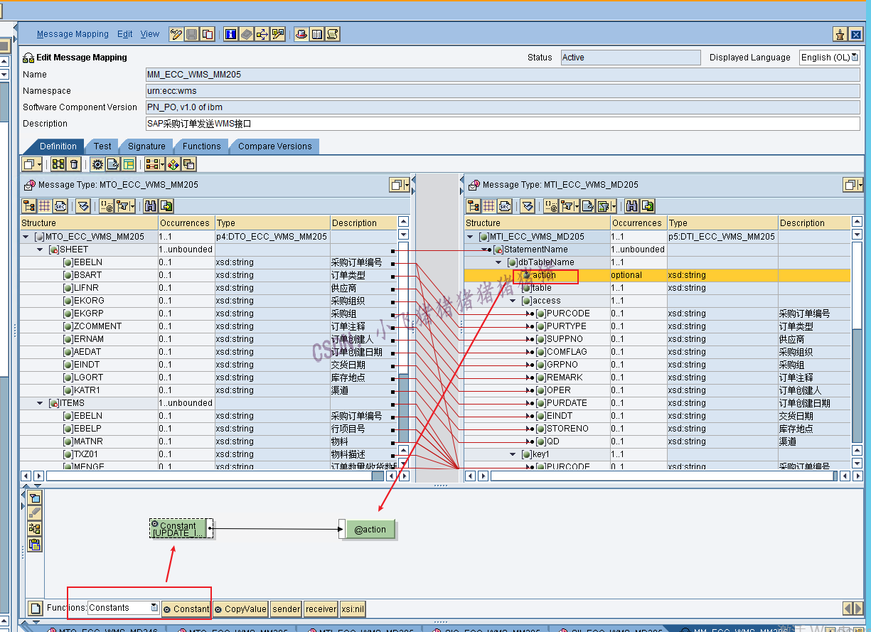Click the tree view icon in target structure toolbar
871x632 pixels.
pyautogui.click(x=474, y=206)
